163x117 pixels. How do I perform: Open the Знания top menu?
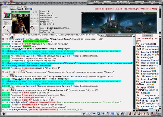96,1
